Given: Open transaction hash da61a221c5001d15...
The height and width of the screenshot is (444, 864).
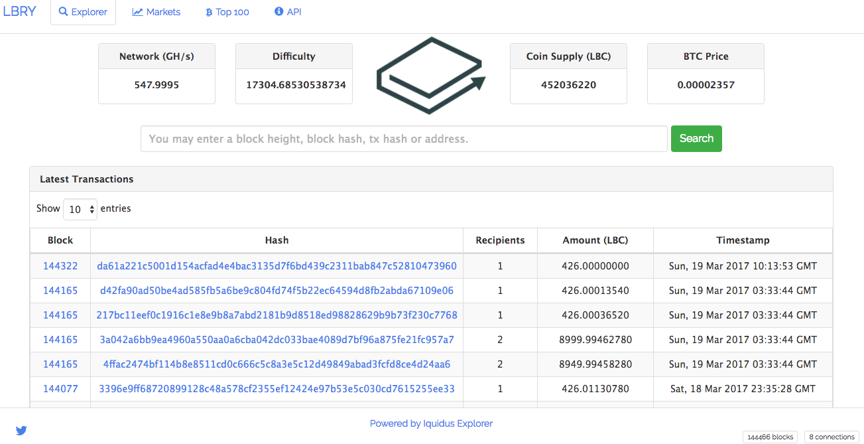Looking at the screenshot, I should tap(277, 266).
